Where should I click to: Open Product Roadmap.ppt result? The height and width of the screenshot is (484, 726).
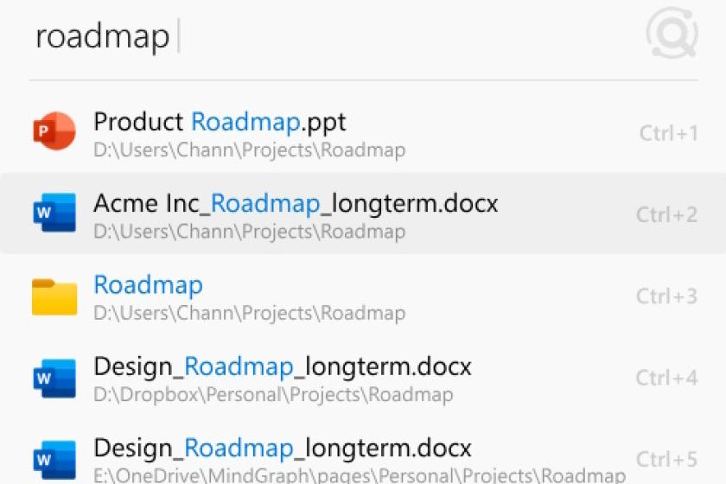(x=363, y=132)
